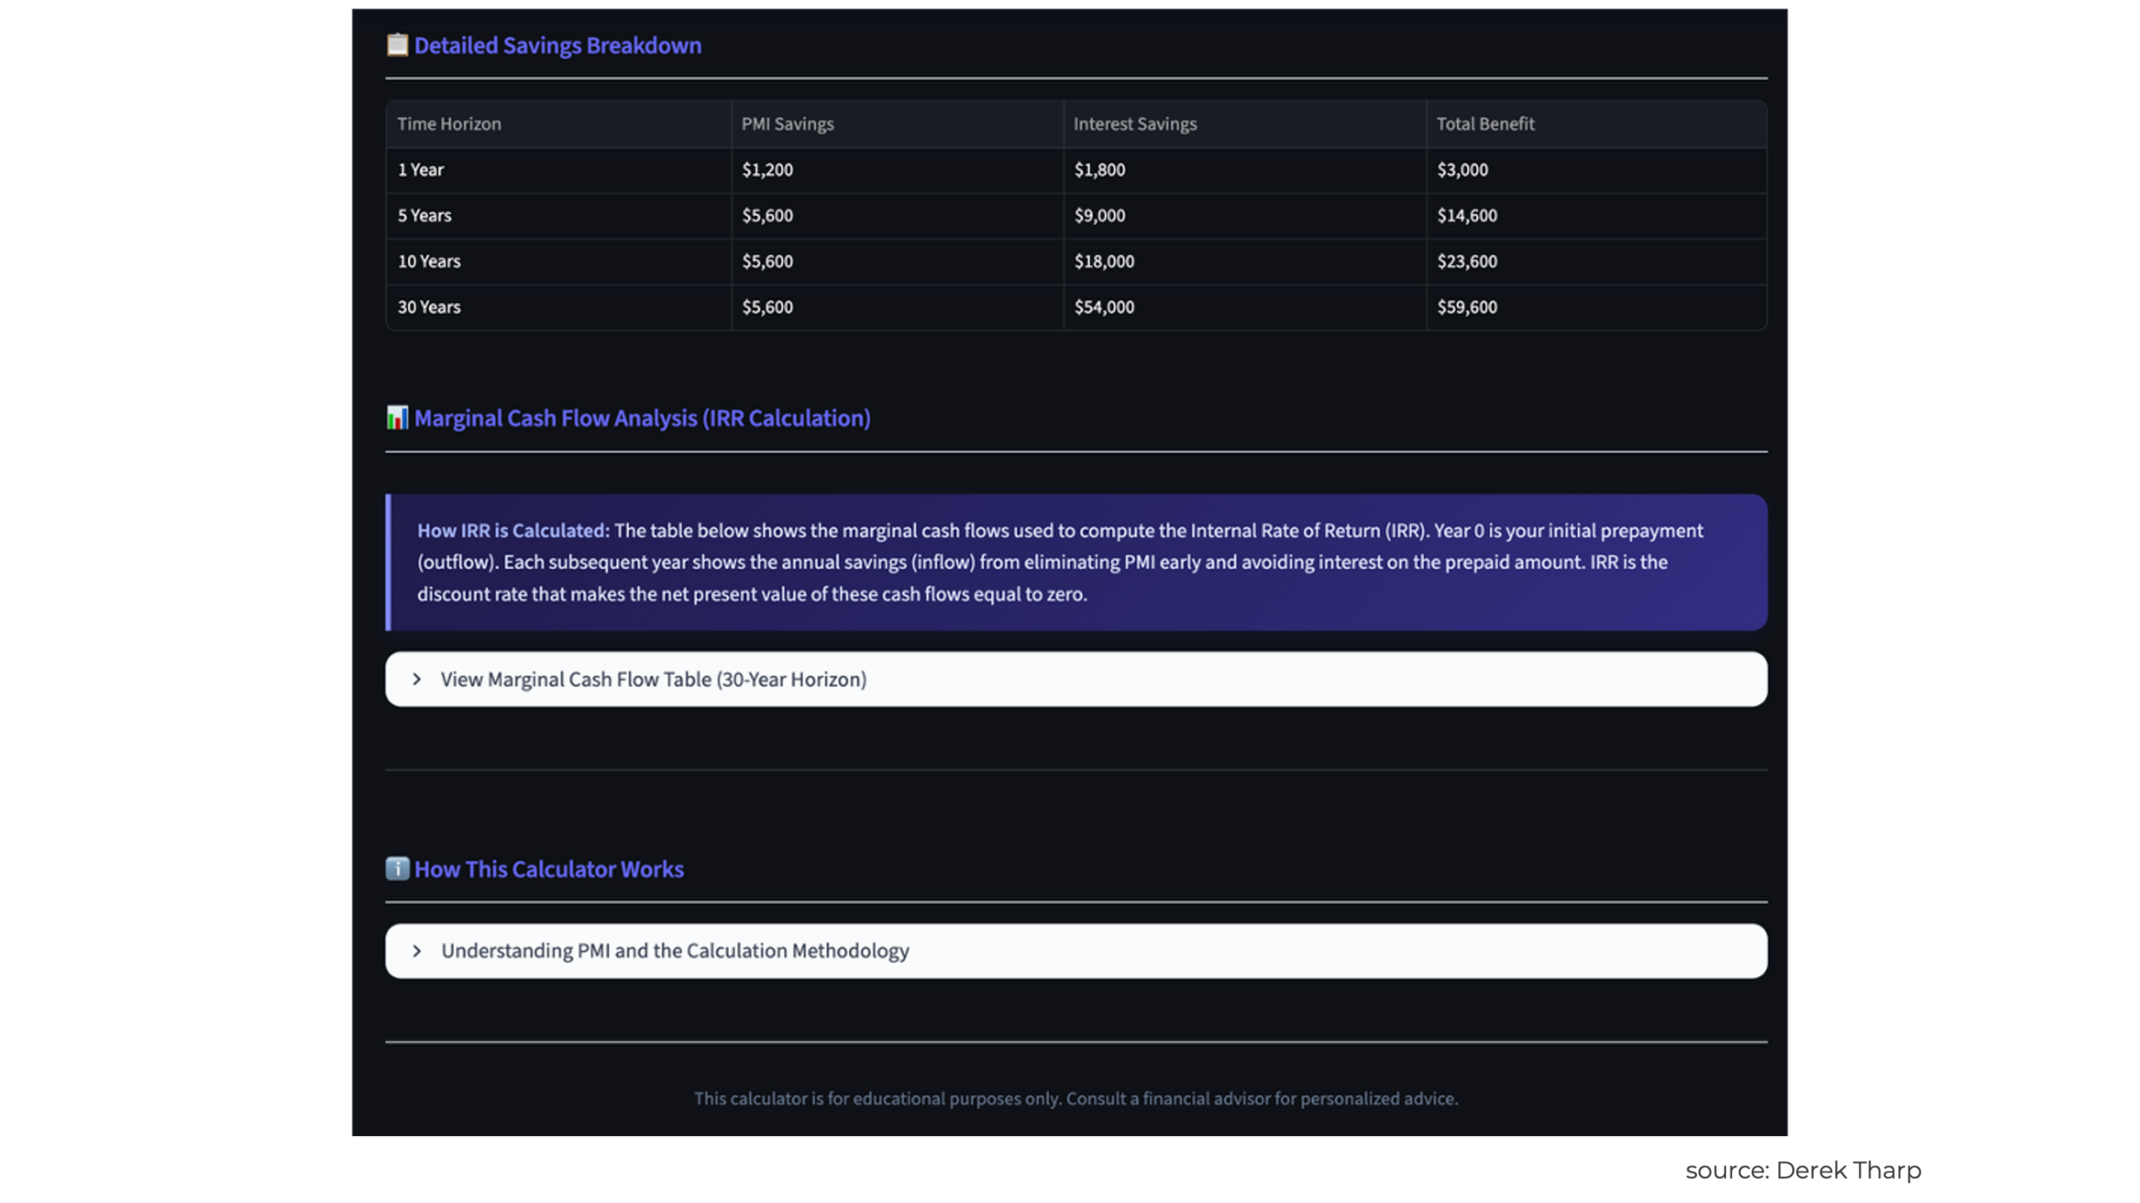The height and width of the screenshot is (1203, 2140).
Task: Click the How IRR is Calculated info box
Action: [x=1075, y=562]
